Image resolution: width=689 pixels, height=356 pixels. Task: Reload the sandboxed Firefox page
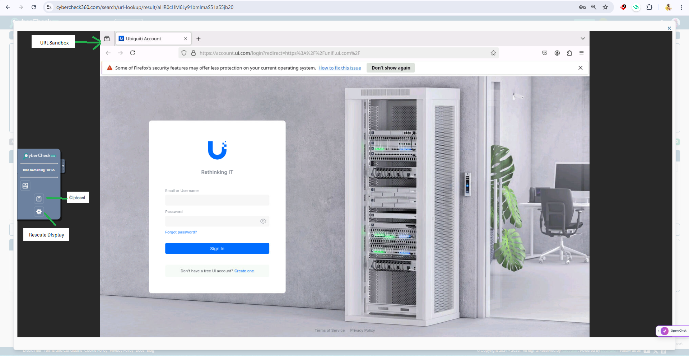coord(132,53)
